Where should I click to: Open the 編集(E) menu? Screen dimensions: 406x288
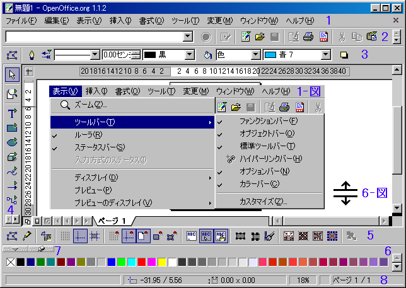57,20
